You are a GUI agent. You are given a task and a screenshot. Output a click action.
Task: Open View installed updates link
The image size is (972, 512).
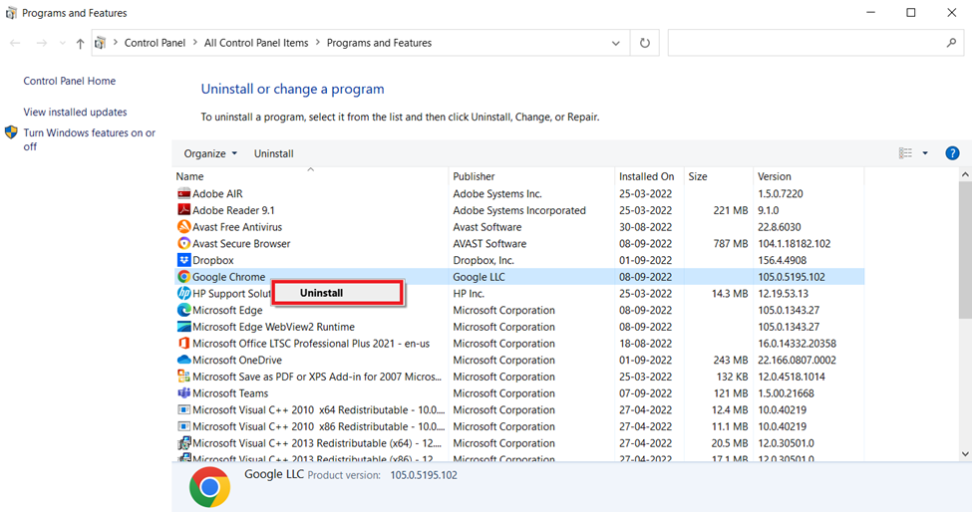pyautogui.click(x=75, y=113)
